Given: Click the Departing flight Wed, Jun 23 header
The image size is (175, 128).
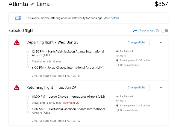Looking at the screenshot, I should (52, 42).
